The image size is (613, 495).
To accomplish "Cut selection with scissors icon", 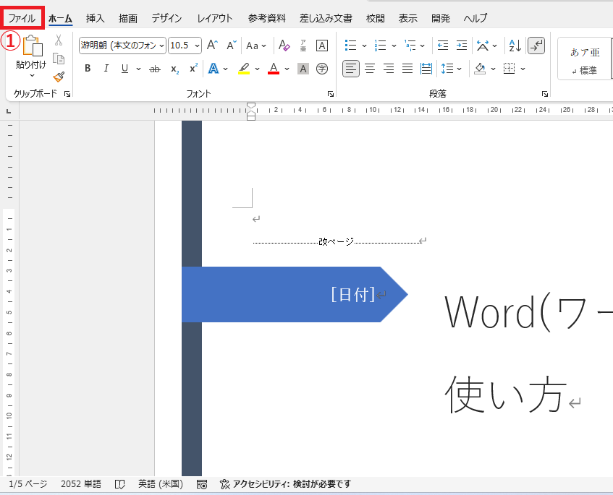I will [59, 40].
